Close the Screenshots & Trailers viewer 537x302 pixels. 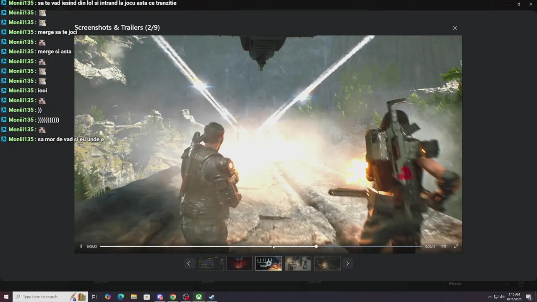tap(455, 28)
